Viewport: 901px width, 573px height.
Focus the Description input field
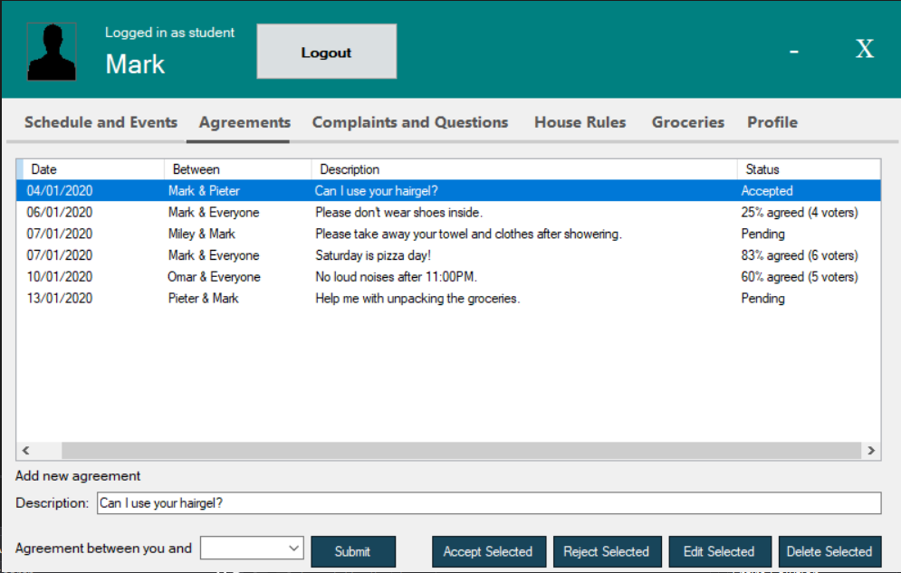coord(489,503)
